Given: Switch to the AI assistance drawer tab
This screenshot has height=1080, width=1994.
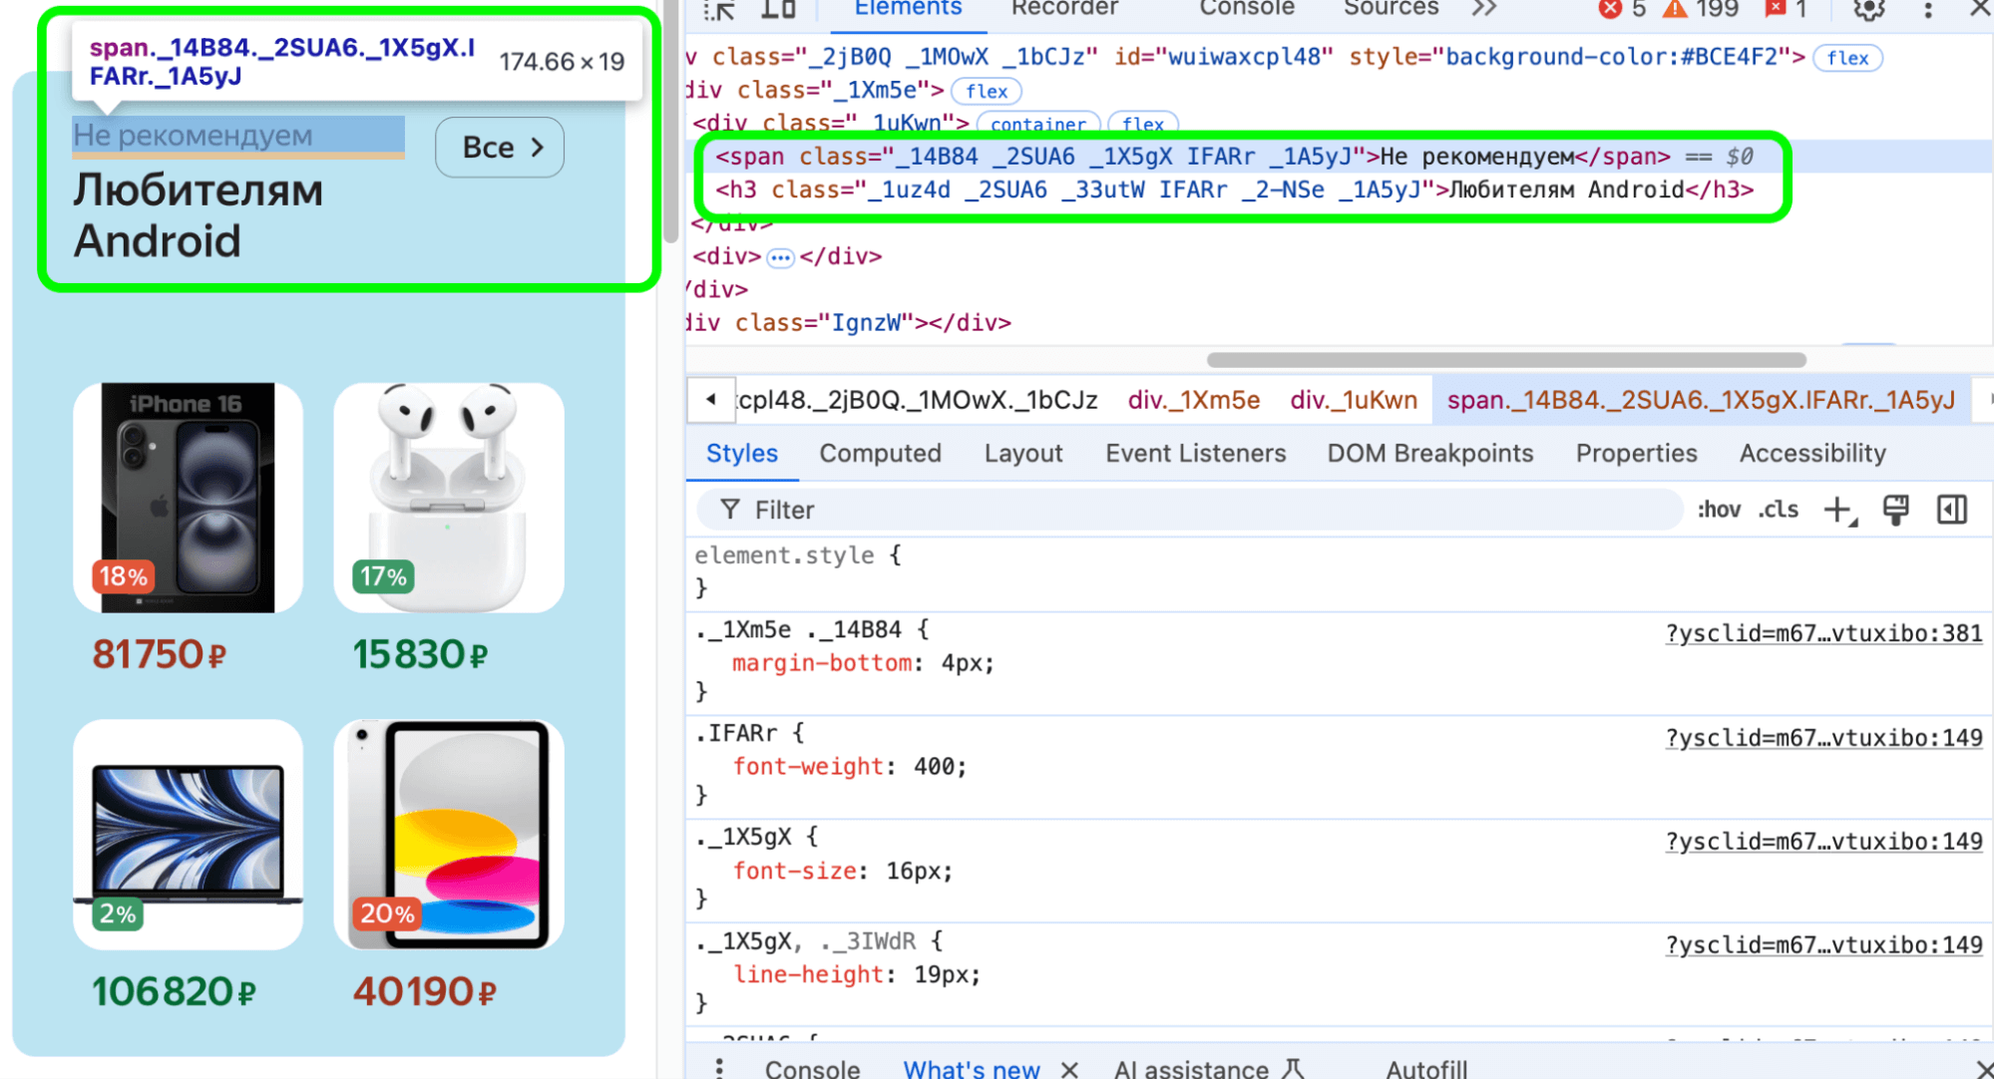Looking at the screenshot, I should (1208, 1069).
